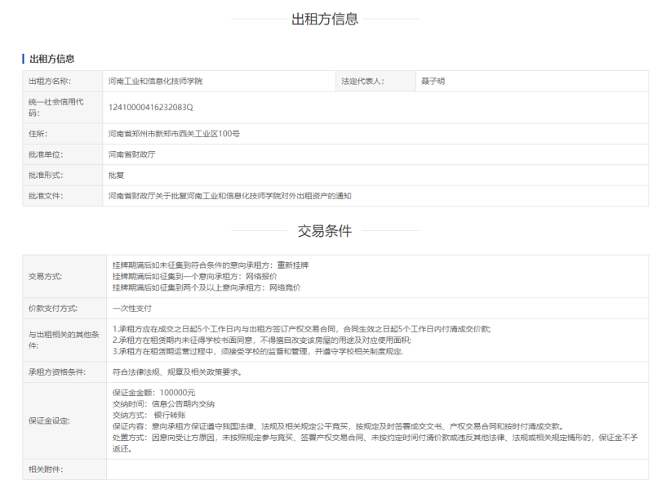Click the 保证金设定 label

pyautogui.click(x=49, y=420)
